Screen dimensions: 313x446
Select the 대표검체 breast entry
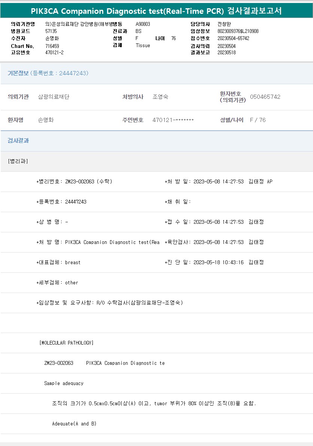58,262
